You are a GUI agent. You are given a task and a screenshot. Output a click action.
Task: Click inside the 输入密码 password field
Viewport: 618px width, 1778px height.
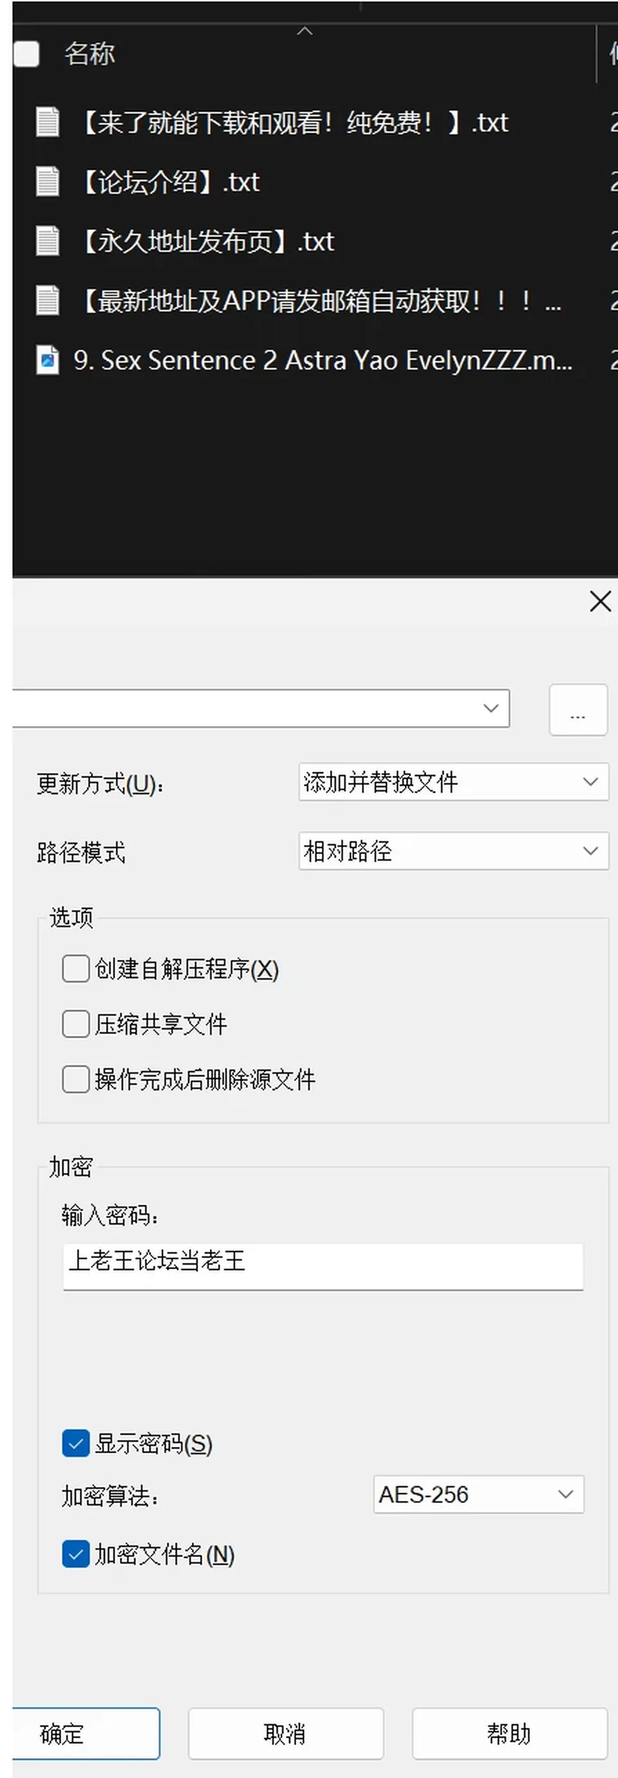click(x=323, y=1266)
